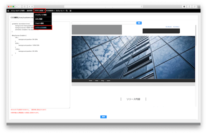This screenshot has height=134, width=207.
Task: Choose テンプレート管理 from the dropdown
Action: (x=43, y=15)
